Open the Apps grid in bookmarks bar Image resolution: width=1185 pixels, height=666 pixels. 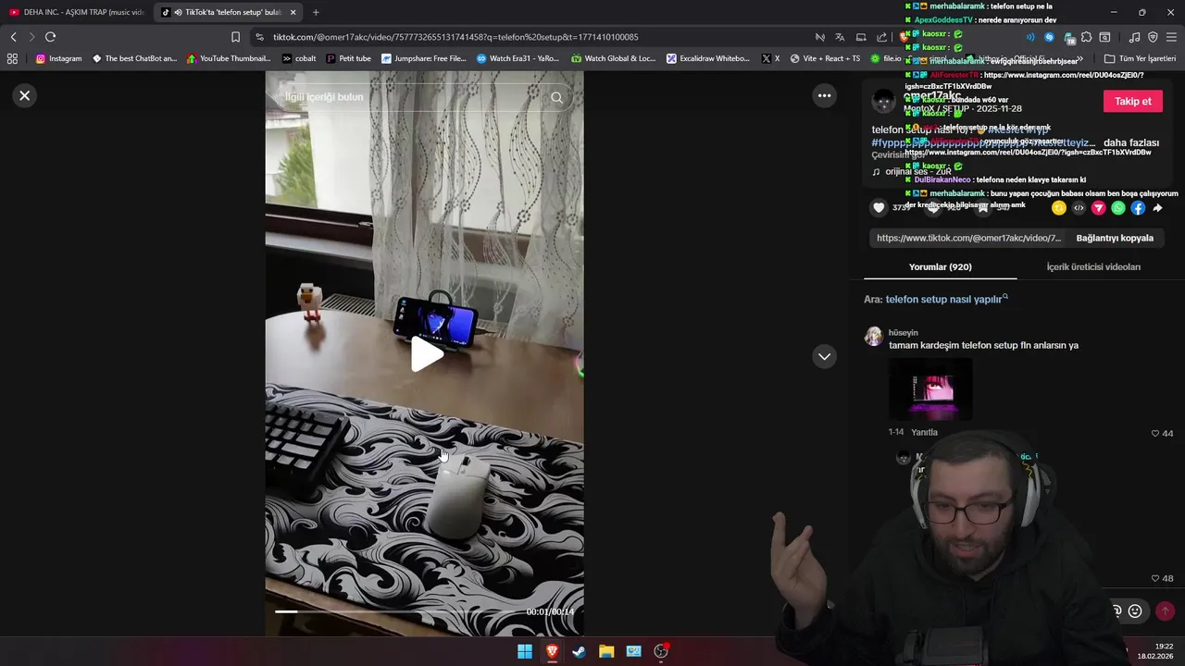click(12, 58)
